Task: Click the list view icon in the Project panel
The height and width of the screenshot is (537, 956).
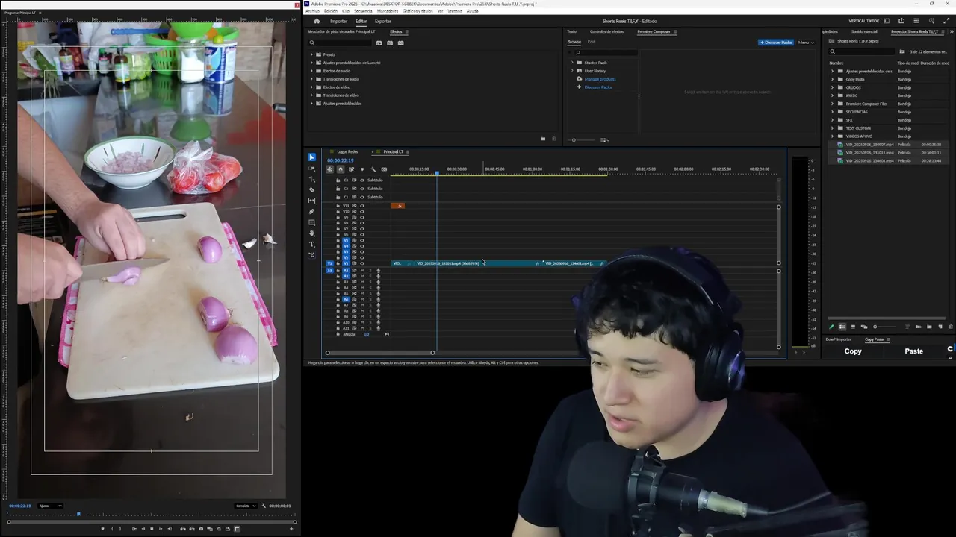Action: pyautogui.click(x=842, y=327)
